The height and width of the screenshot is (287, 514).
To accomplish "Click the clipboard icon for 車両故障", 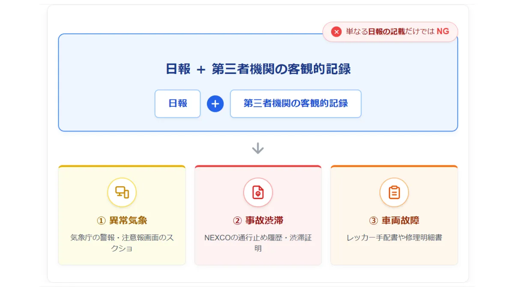I will [x=394, y=192].
